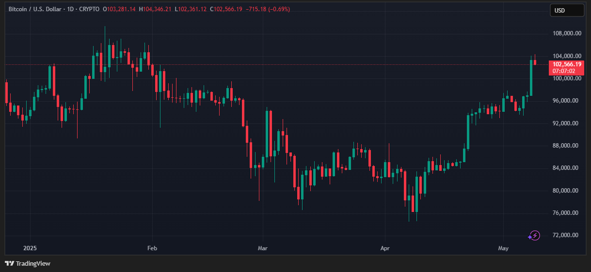
Task: Click the 96,000.00 price scale label
Action: (566, 101)
